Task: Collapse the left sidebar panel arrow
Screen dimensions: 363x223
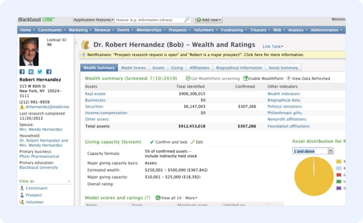Action: [75, 43]
